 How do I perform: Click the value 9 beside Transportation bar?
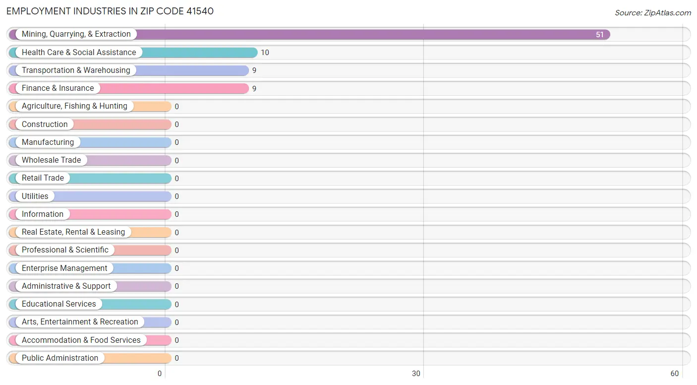coord(254,70)
